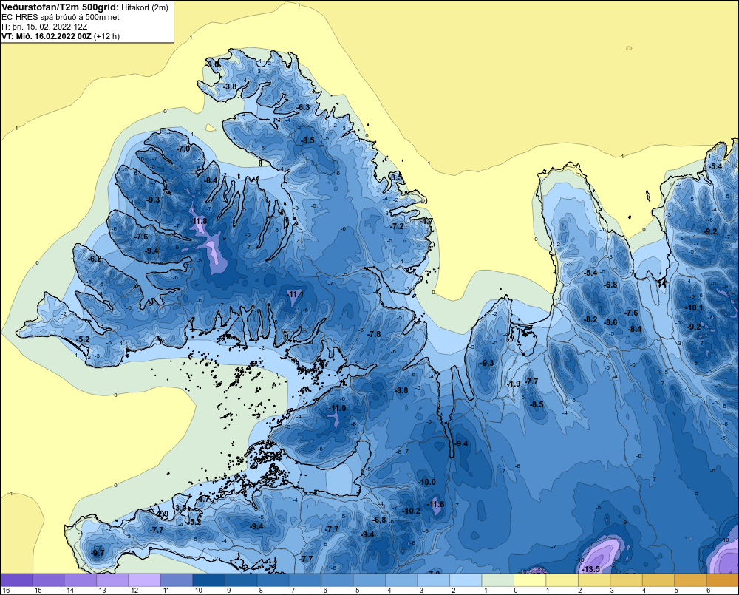Pick the legend swatch between -6 and -5
Image resolution: width=739 pixels, height=595 pixels.
[338, 580]
